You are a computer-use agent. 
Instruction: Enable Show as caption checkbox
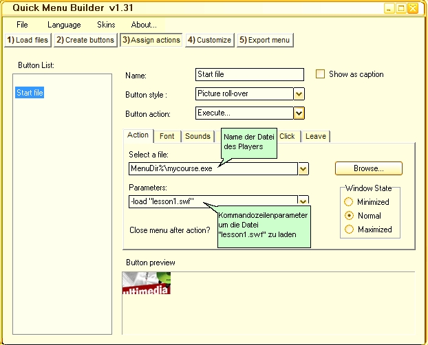point(320,74)
